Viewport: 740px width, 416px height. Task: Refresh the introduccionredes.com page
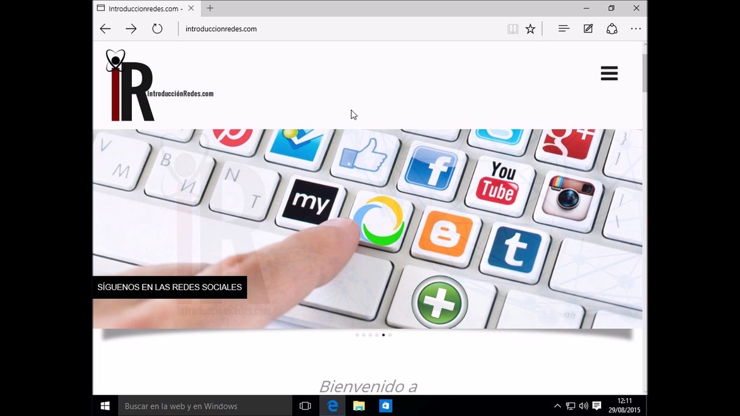[157, 29]
